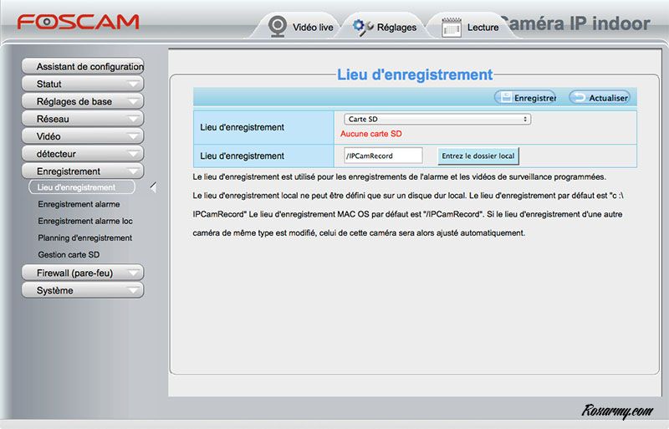Collapse sidebar using the white triangle arrow
Viewport: 669px width, 429px height.
(153, 187)
